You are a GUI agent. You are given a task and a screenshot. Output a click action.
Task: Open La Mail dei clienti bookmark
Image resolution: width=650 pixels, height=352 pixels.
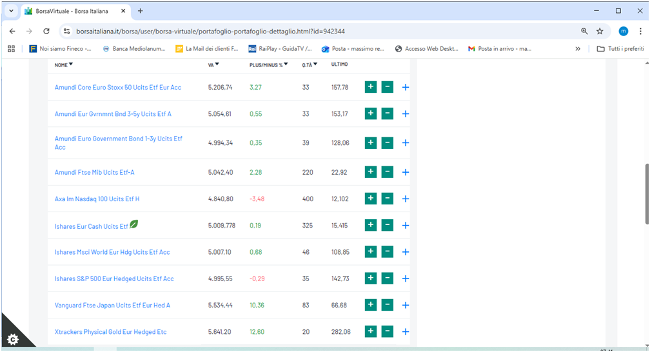(207, 48)
